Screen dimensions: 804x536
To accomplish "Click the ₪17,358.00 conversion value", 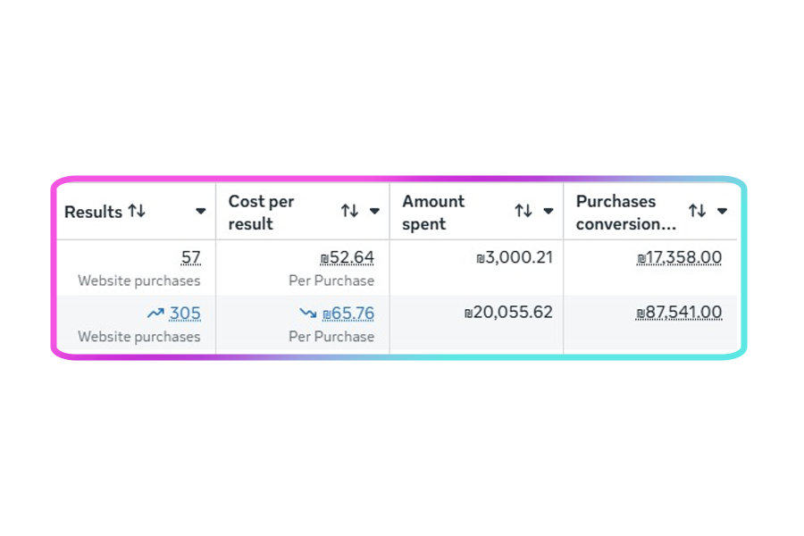I will click(679, 258).
